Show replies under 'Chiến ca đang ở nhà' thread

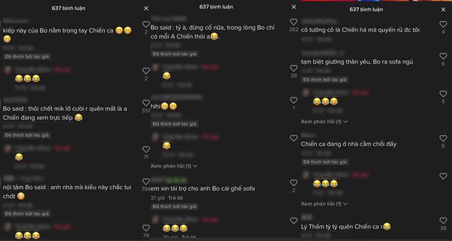(324, 204)
